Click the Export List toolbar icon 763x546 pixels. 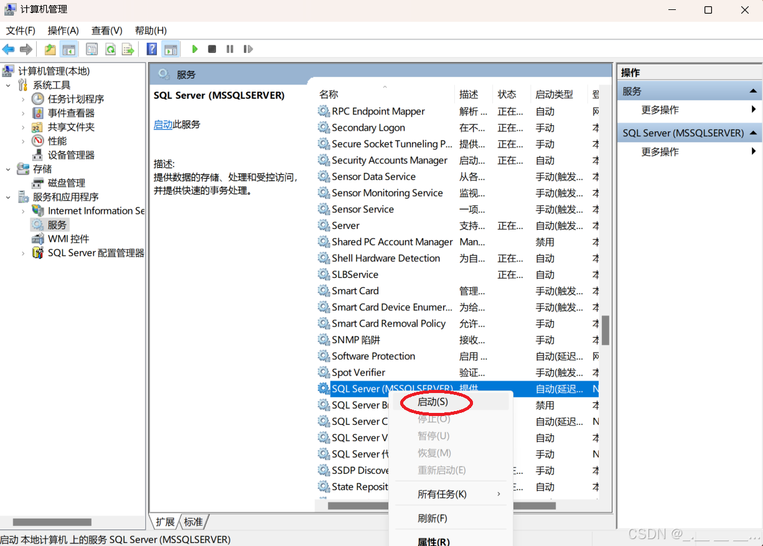tap(128, 49)
